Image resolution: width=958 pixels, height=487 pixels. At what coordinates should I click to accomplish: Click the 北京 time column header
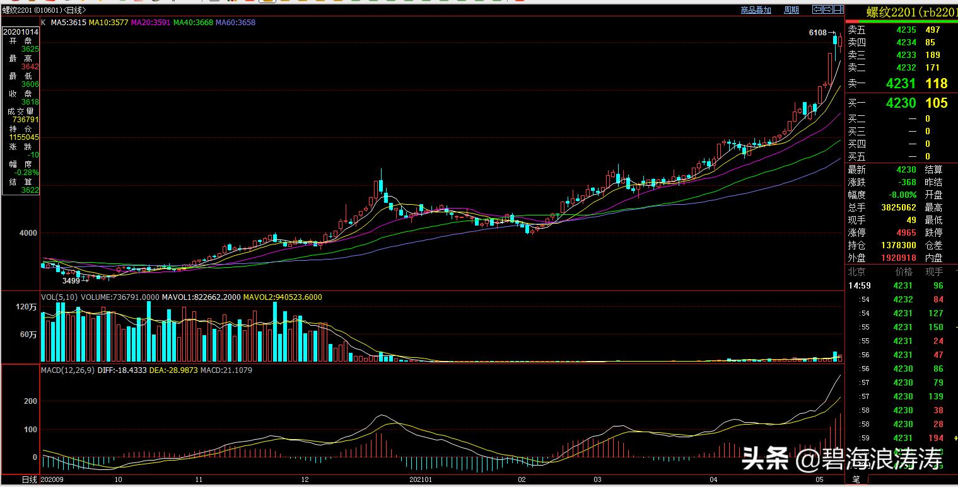(856, 272)
